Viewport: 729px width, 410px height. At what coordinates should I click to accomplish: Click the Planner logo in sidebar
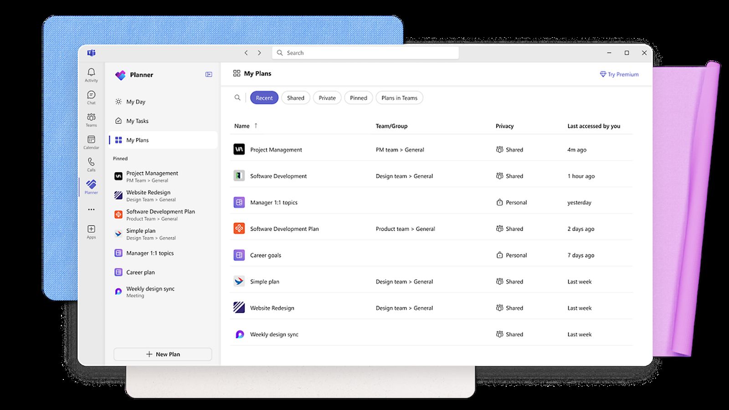pyautogui.click(x=120, y=75)
